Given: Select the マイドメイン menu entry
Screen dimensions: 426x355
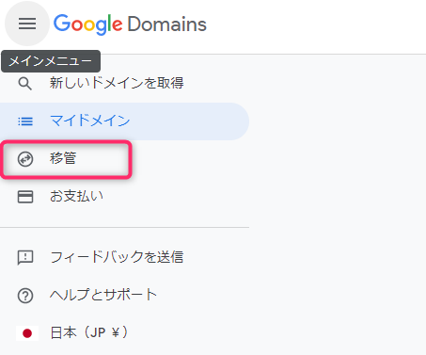Looking at the screenshot, I should pos(89,121).
